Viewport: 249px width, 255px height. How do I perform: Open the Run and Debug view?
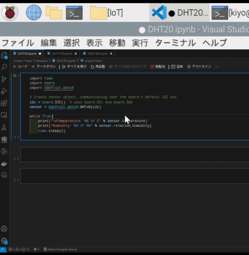point(4,91)
